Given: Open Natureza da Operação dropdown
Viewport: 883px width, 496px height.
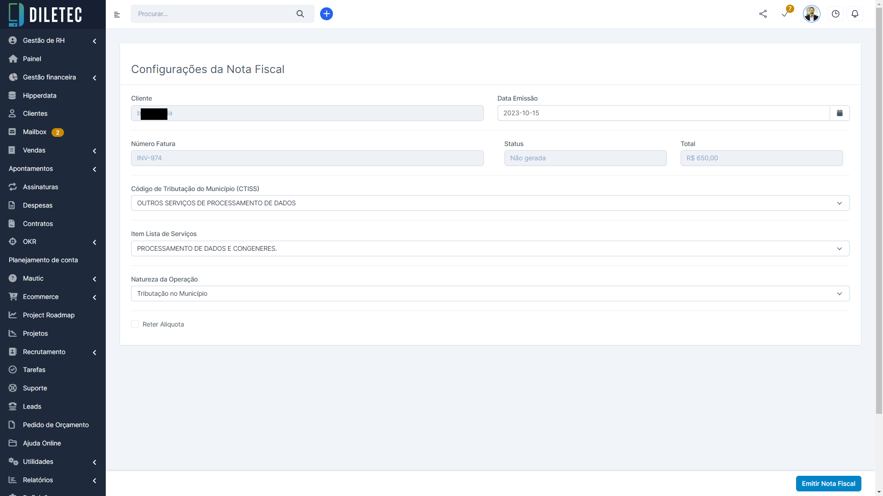Looking at the screenshot, I should point(490,293).
